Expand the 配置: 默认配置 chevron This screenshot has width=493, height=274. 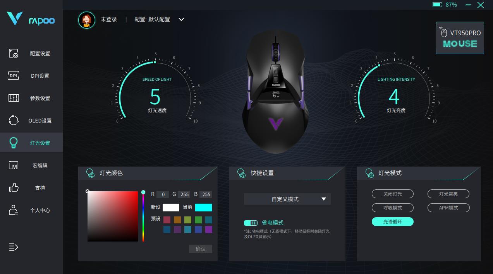pyautogui.click(x=181, y=19)
